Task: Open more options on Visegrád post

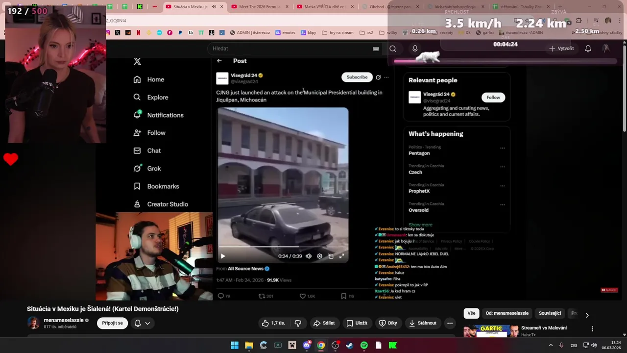Action: pyautogui.click(x=386, y=77)
